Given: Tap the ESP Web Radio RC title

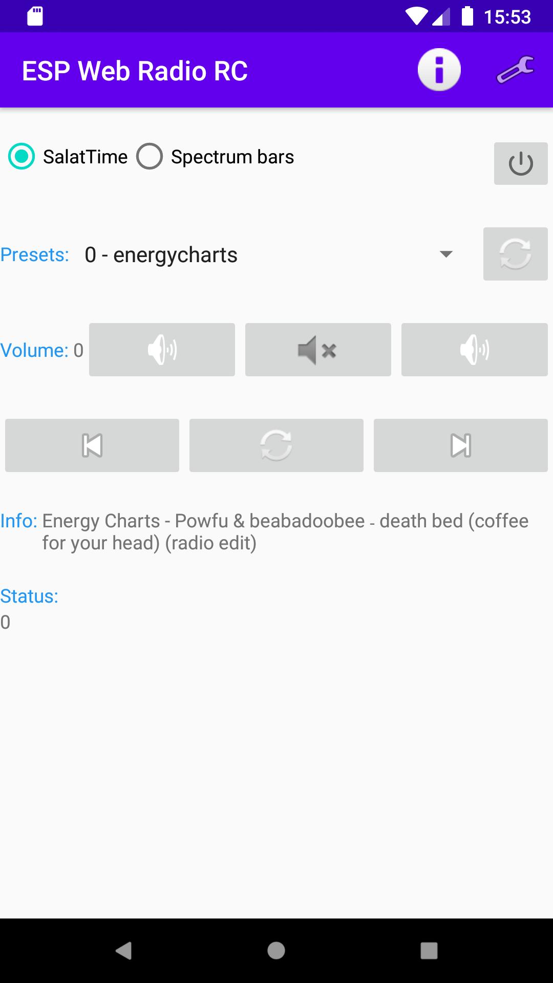Looking at the screenshot, I should point(135,71).
